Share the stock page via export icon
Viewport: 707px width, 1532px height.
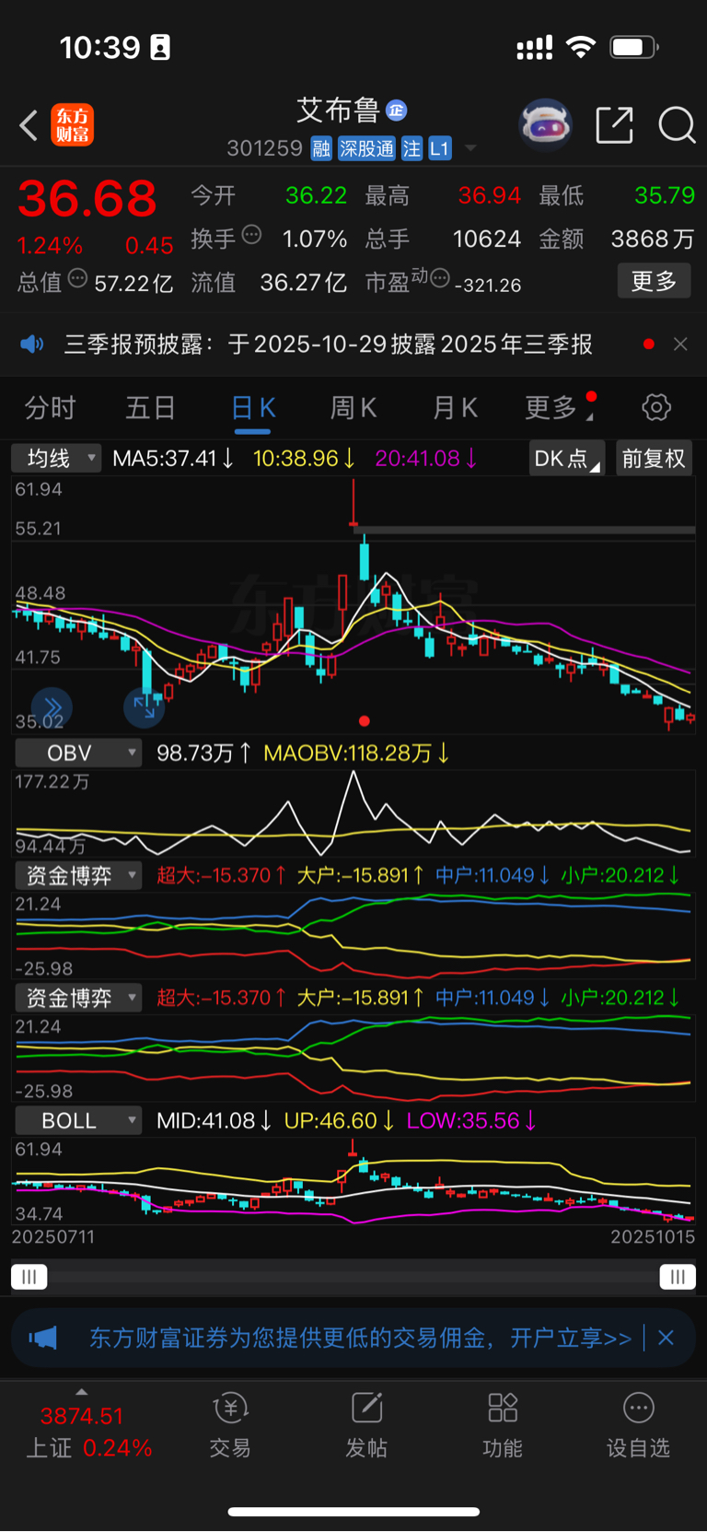point(614,124)
